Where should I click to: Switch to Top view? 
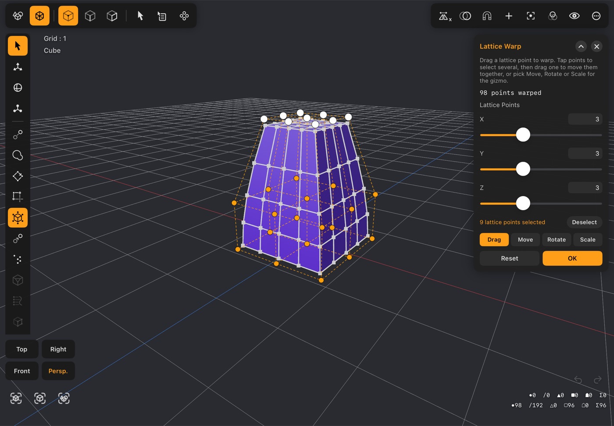pyautogui.click(x=22, y=349)
